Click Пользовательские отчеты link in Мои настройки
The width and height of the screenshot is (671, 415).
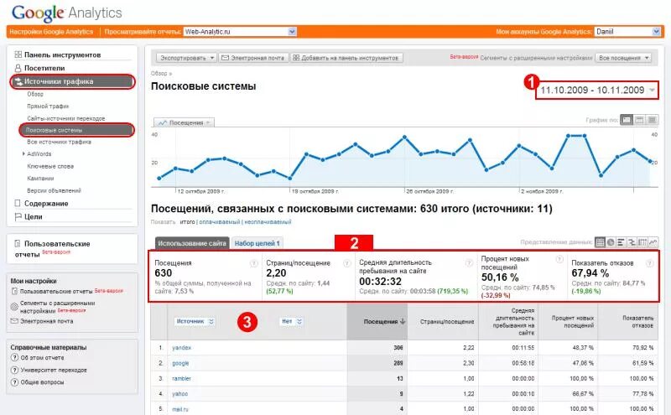[x=56, y=292]
